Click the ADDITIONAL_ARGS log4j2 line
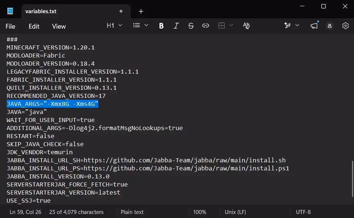This screenshot has width=354, height=218. click(x=95, y=128)
